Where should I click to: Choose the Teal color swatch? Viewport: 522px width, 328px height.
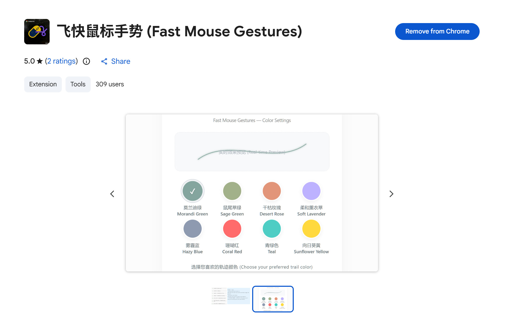tap(272, 229)
